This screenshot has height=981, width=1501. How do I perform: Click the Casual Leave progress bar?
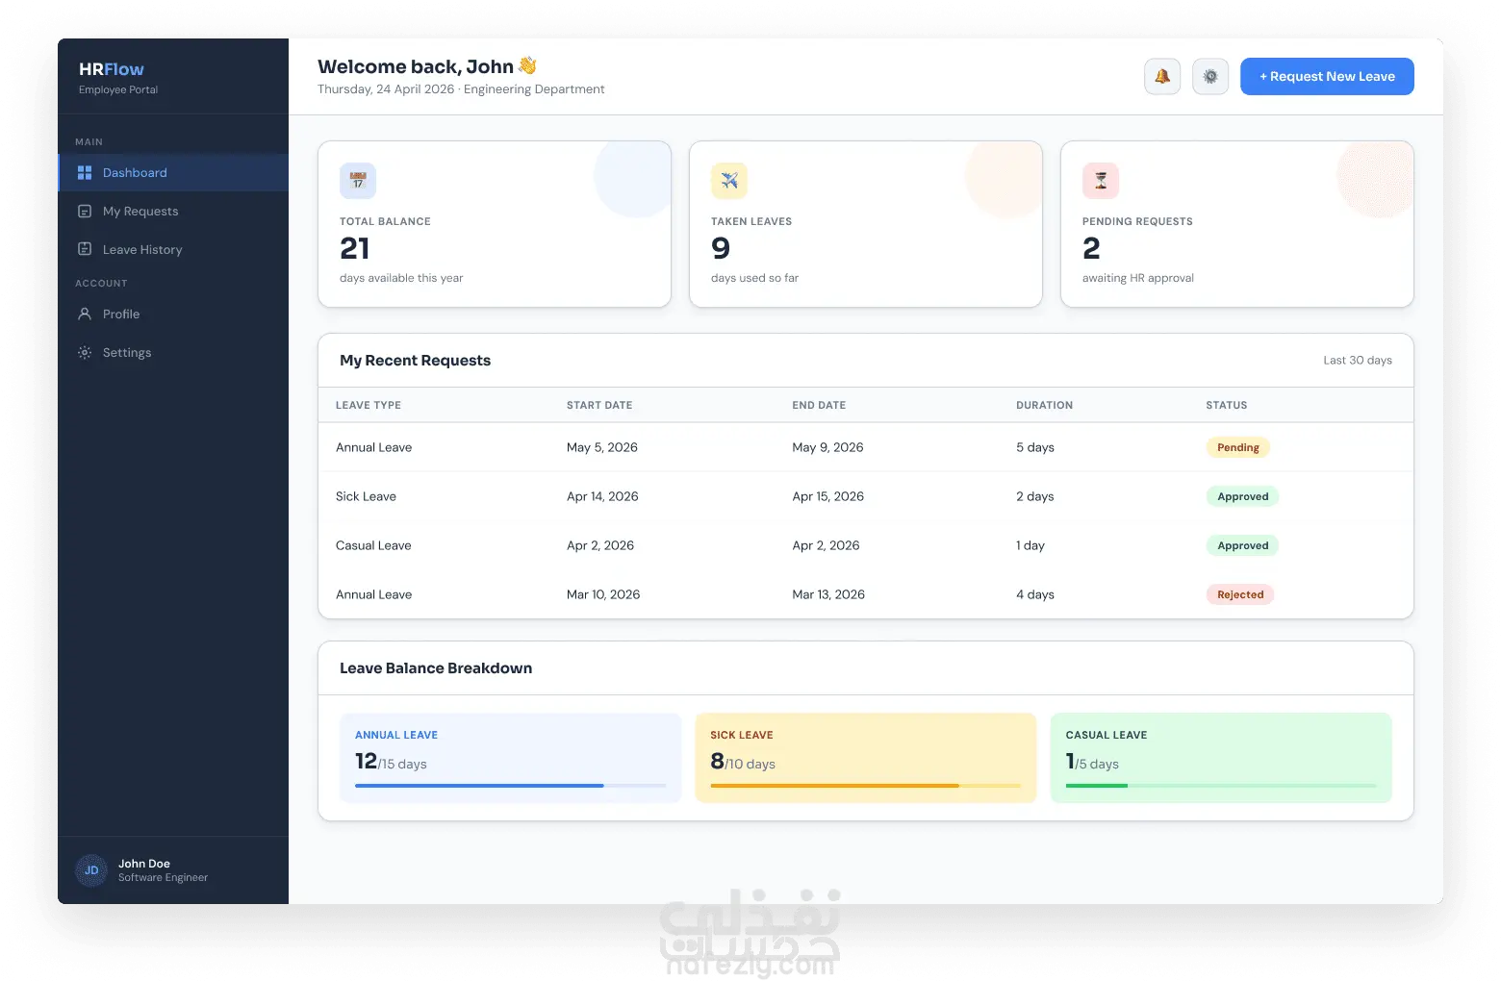point(1221,786)
